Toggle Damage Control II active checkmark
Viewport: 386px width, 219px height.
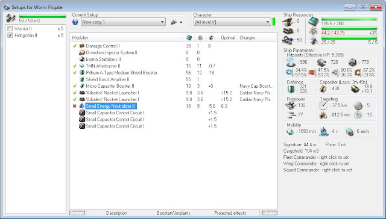[75, 46]
